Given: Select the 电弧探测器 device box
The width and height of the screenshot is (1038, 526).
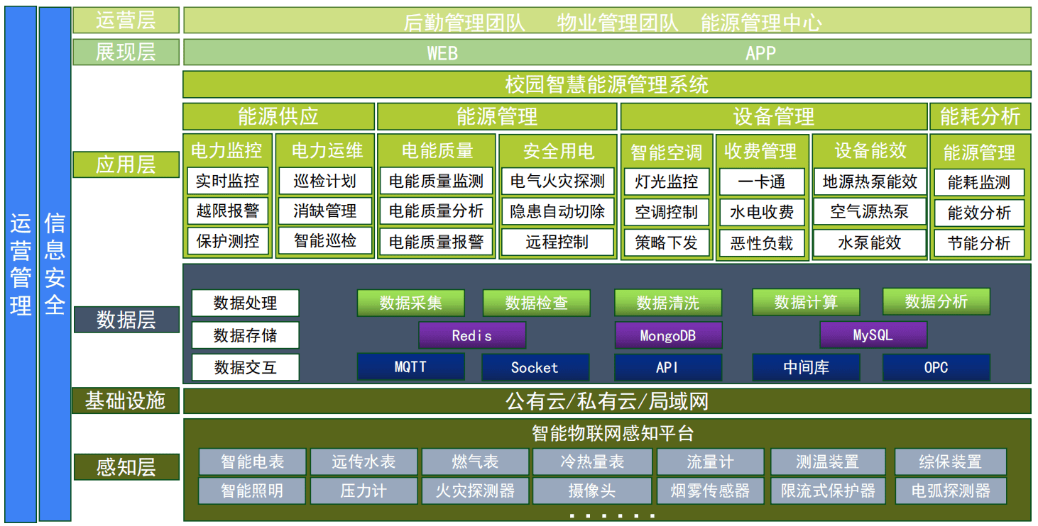Looking at the screenshot, I should click(951, 491).
